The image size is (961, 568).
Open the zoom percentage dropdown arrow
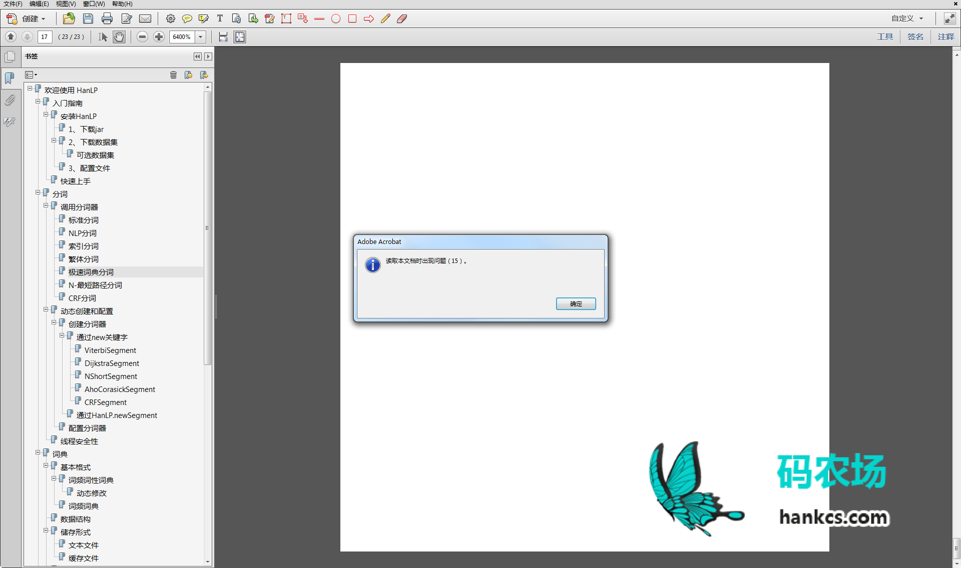tap(201, 37)
